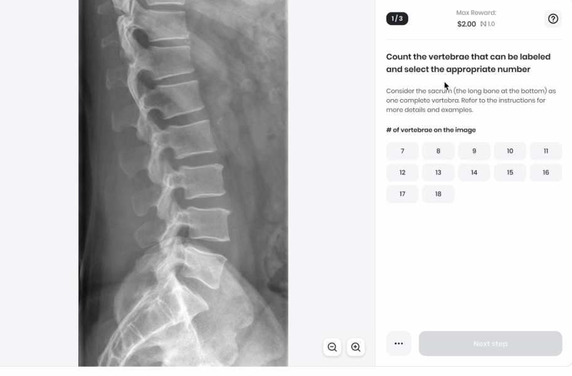Select 7 as the vertebrae count
The image size is (572, 376).
coord(403,151)
